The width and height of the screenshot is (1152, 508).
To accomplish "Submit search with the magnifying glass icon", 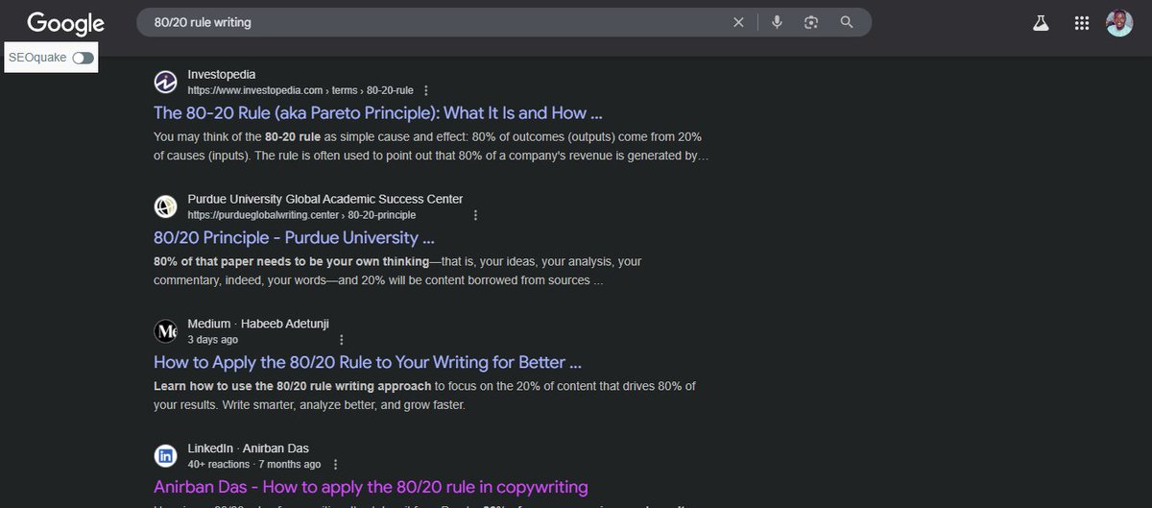I will pos(847,22).
